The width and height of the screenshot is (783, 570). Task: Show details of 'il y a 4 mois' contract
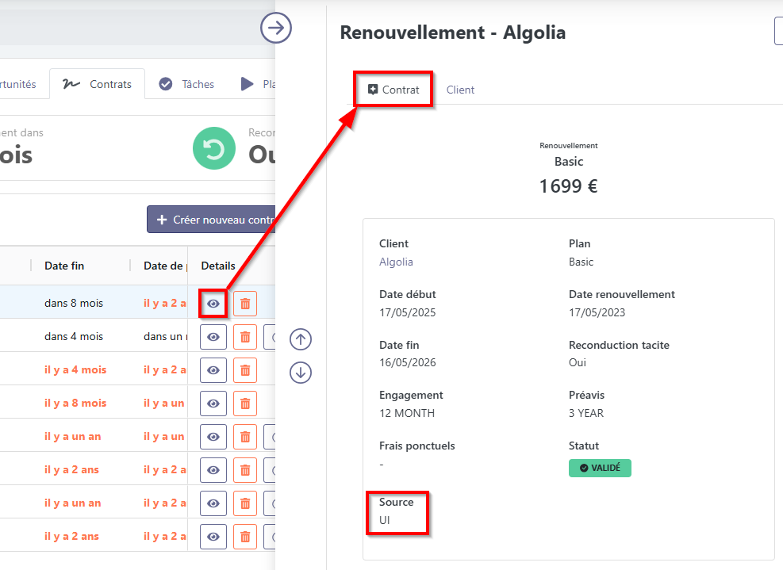point(213,370)
